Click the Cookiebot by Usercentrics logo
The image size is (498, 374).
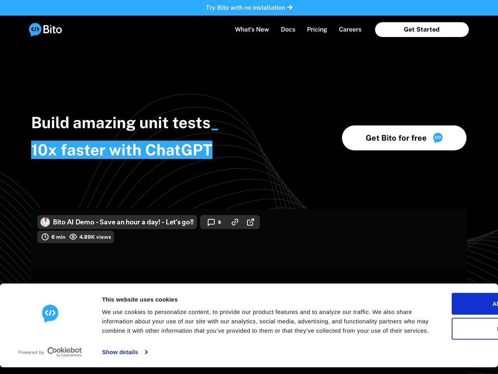pyautogui.click(x=65, y=352)
